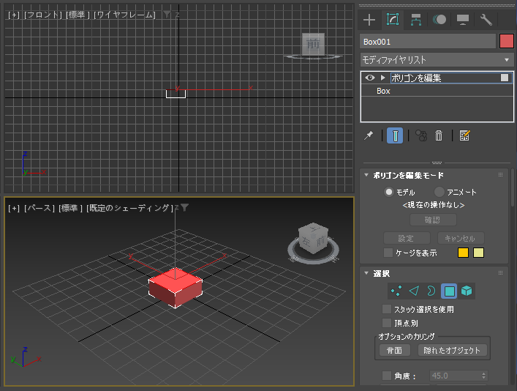
Task: Click the 角度 45.0 value field
Action: point(455,376)
